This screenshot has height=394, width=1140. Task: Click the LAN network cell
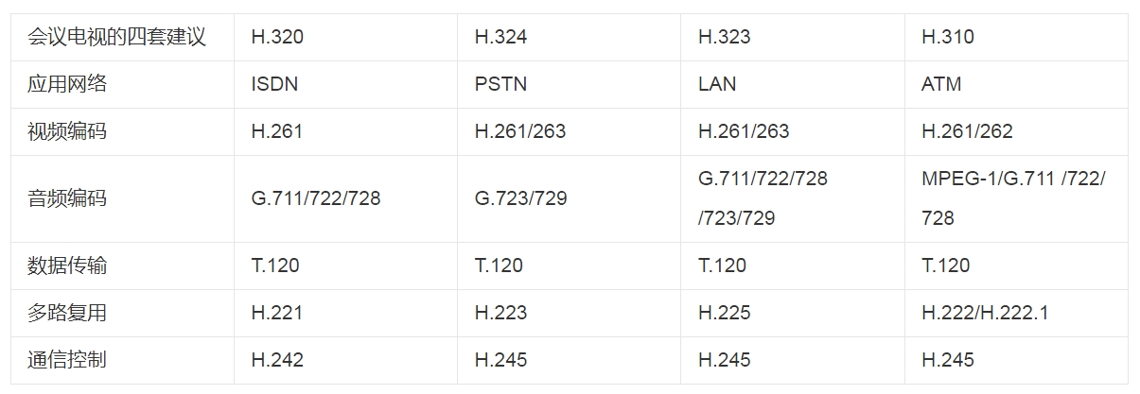[717, 84]
